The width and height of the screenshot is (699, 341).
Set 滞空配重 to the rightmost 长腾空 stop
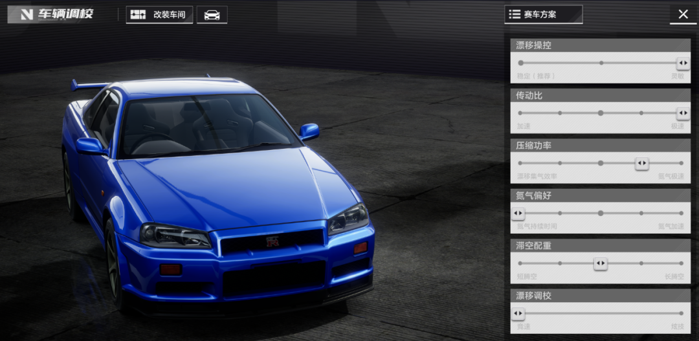point(682,263)
